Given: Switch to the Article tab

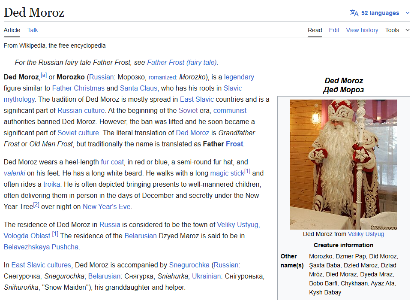Looking at the screenshot, I should [x=12, y=30].
